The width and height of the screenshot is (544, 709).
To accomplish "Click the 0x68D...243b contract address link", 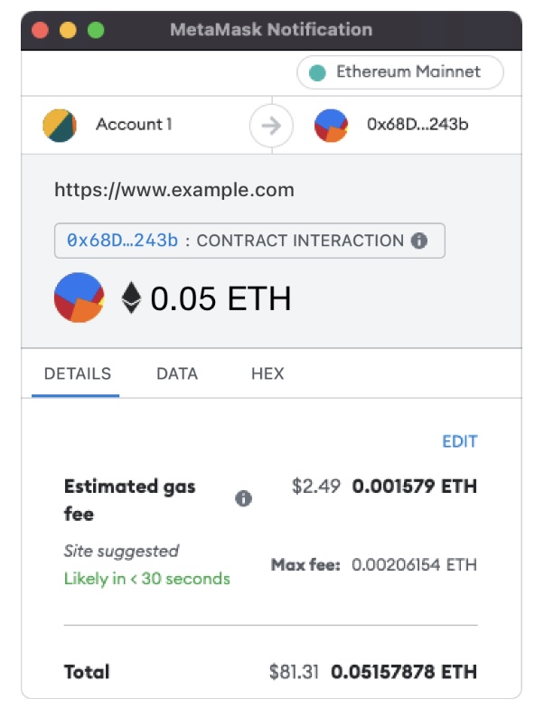I will click(x=122, y=241).
